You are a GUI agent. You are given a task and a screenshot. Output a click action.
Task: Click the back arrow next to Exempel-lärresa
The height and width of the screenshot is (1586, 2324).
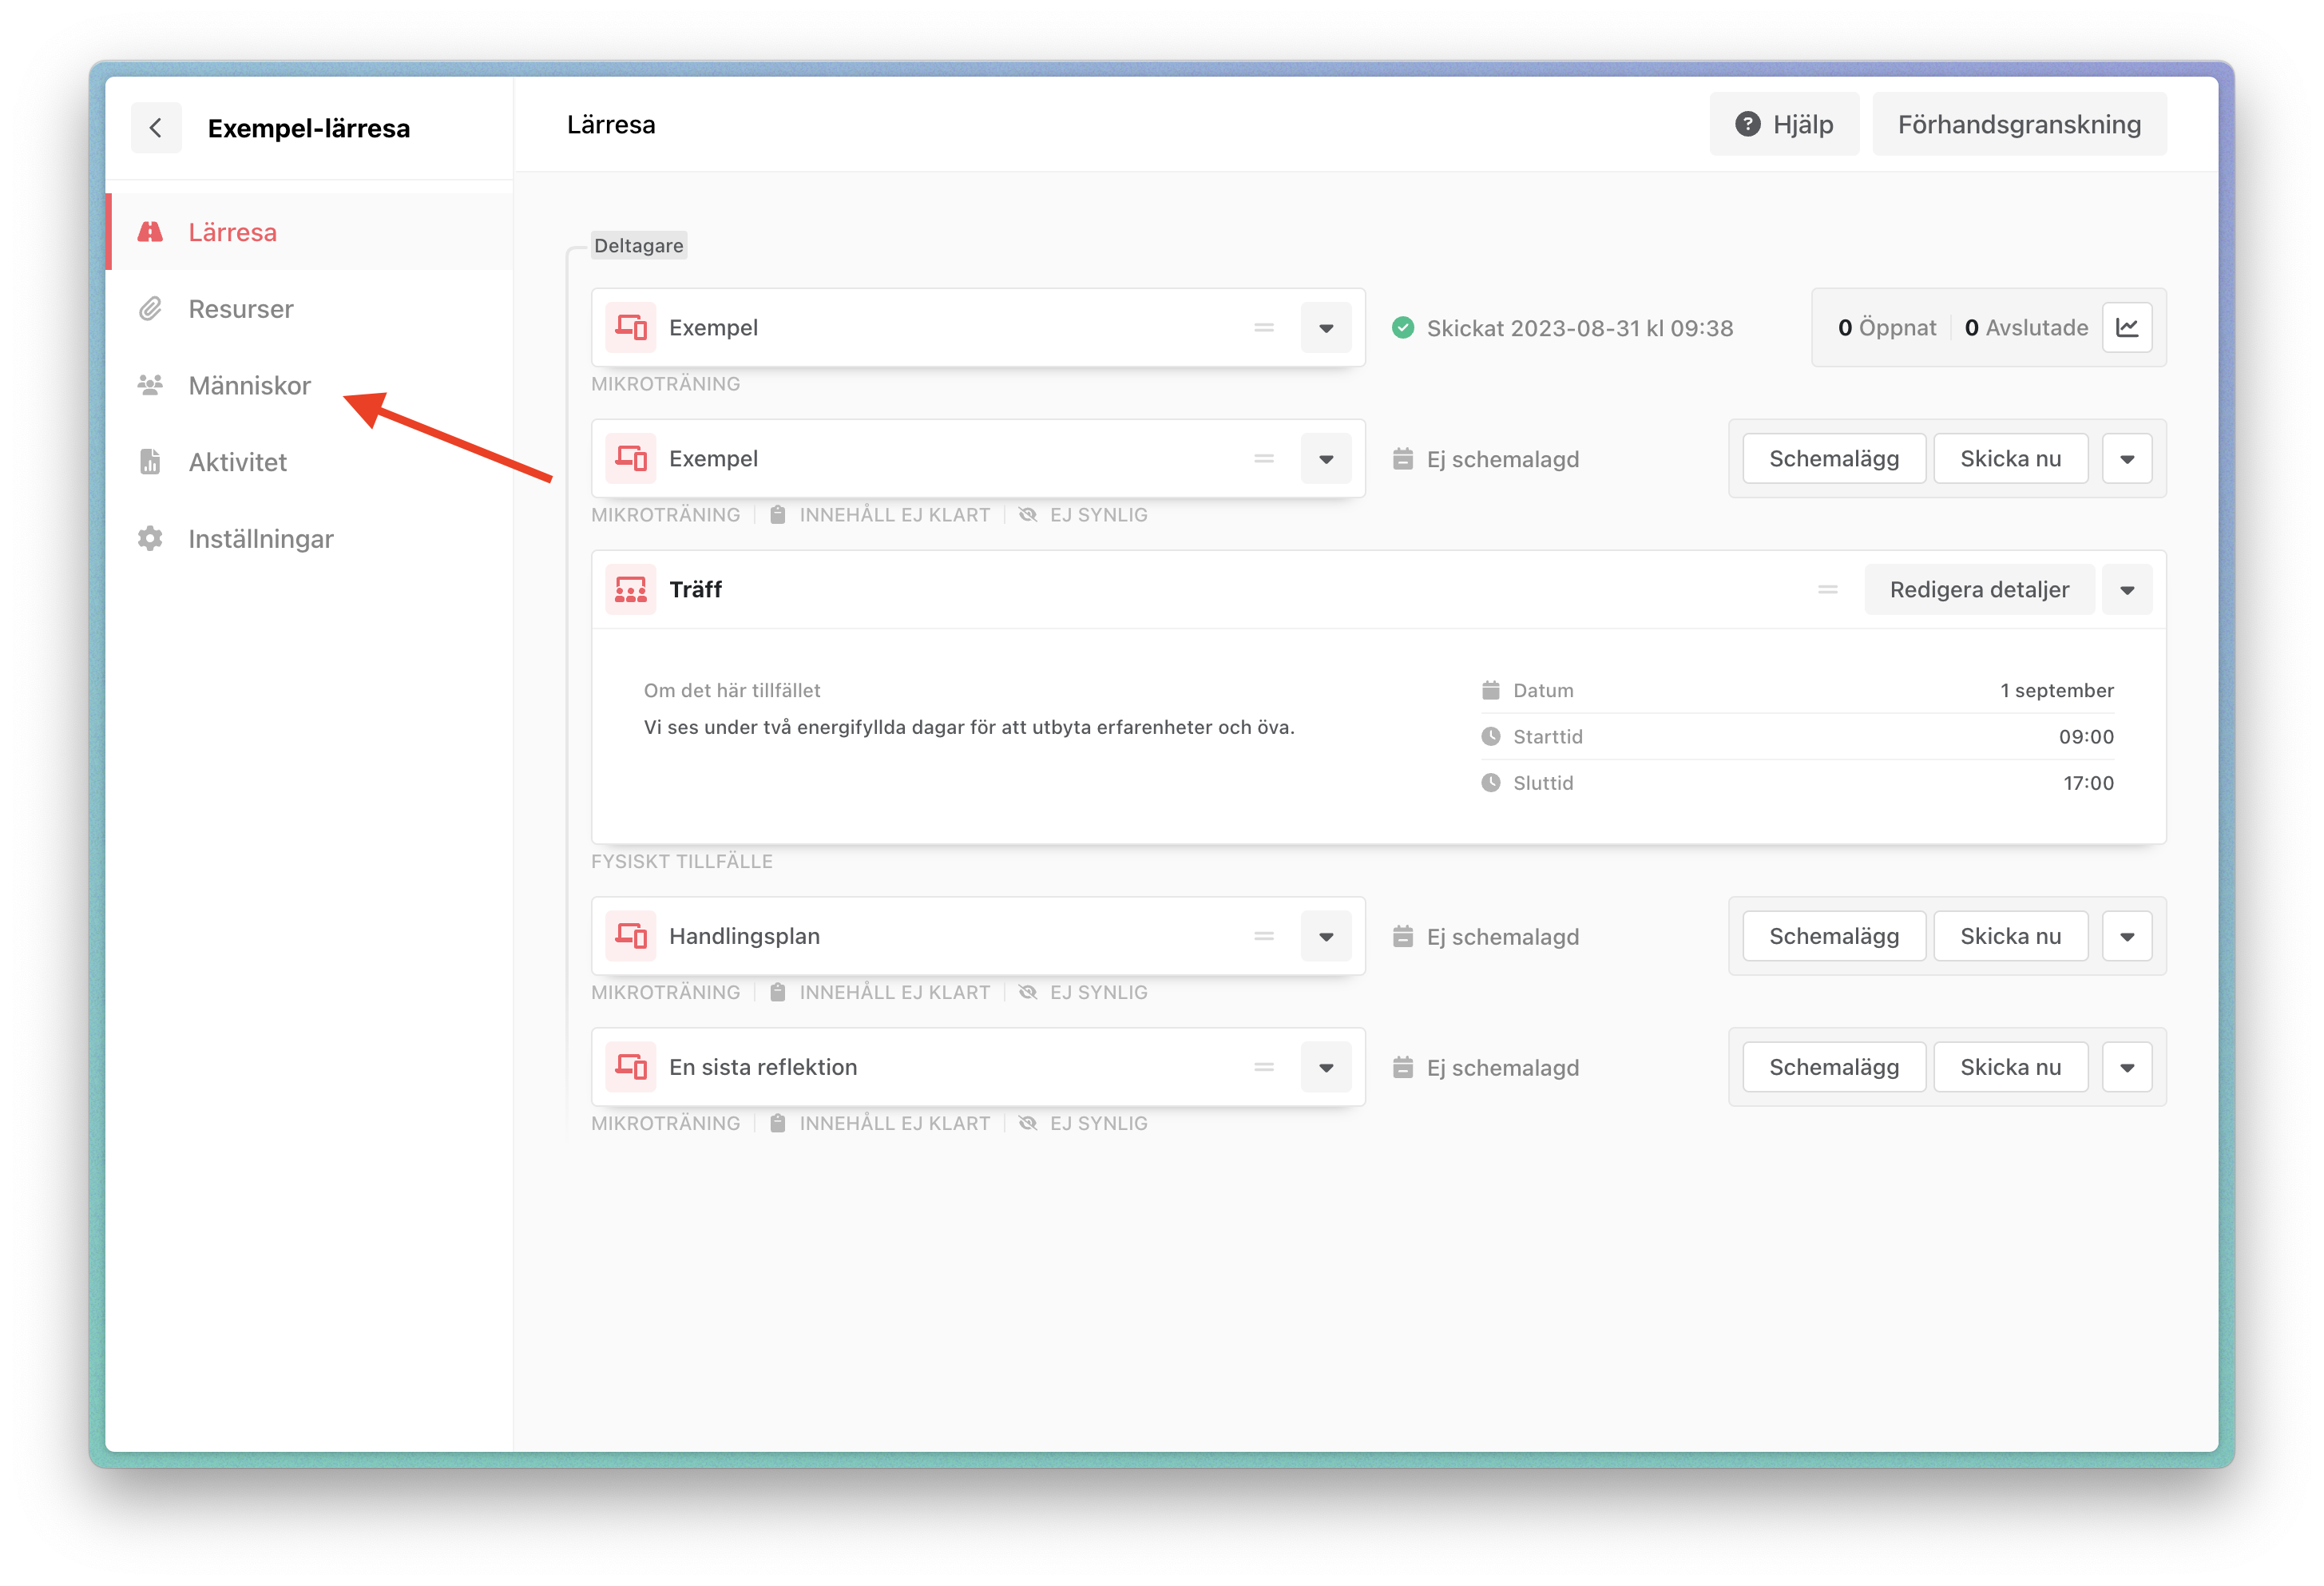pos(156,128)
